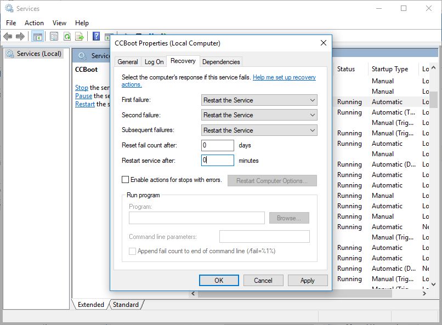Maximize the Services window
The image size is (442, 325).
(x=404, y=8)
